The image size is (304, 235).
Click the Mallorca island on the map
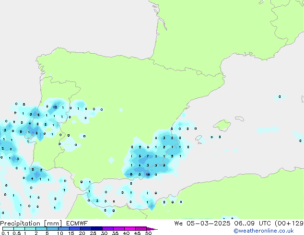tap(222, 125)
